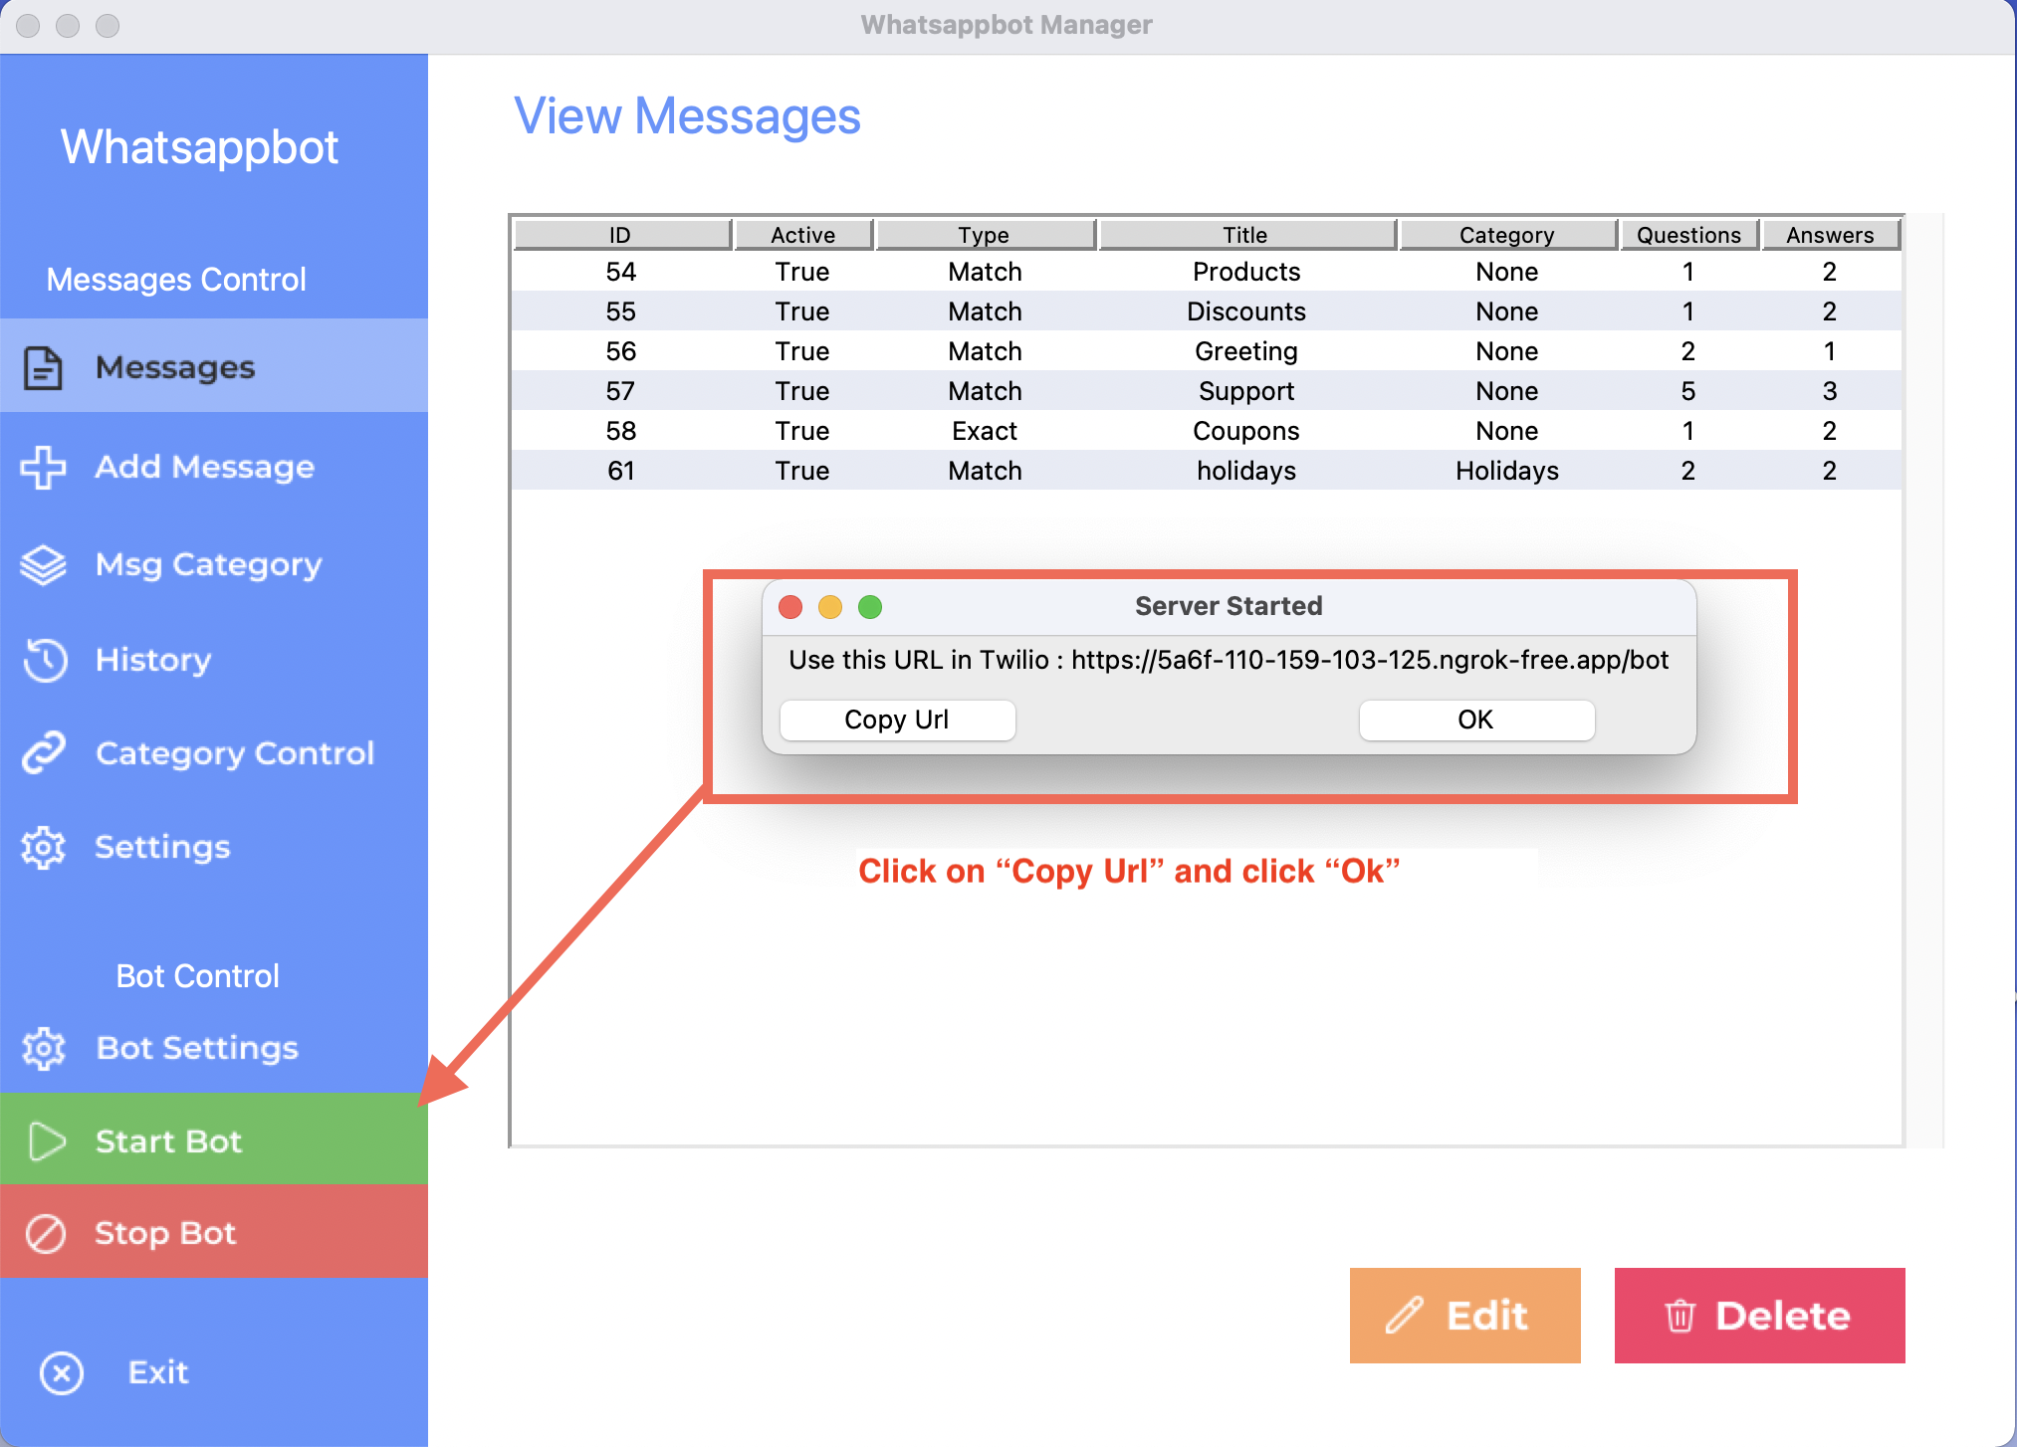Click the History clock icon
2017x1447 pixels.
tap(45, 660)
